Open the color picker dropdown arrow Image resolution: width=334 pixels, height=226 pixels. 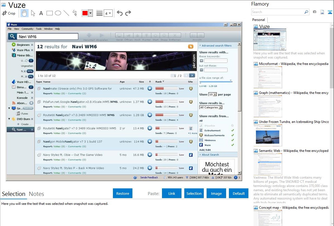tap(90, 13)
